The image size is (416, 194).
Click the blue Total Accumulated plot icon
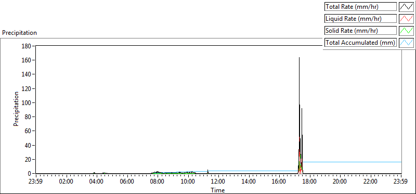[x=406, y=43]
